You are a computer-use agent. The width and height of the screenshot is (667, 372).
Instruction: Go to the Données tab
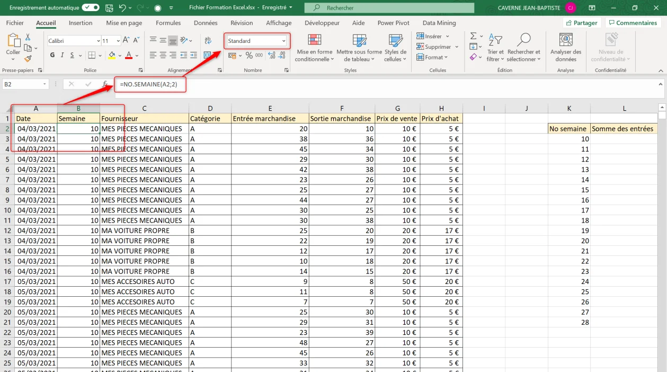[x=206, y=23]
